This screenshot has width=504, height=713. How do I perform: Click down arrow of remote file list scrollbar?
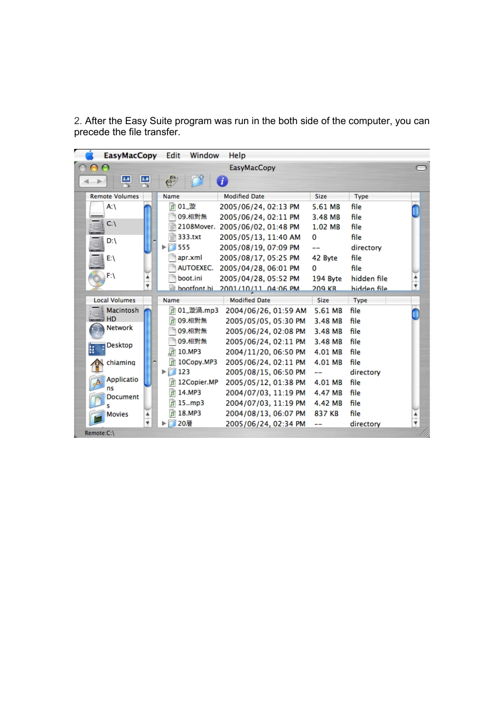415,286
